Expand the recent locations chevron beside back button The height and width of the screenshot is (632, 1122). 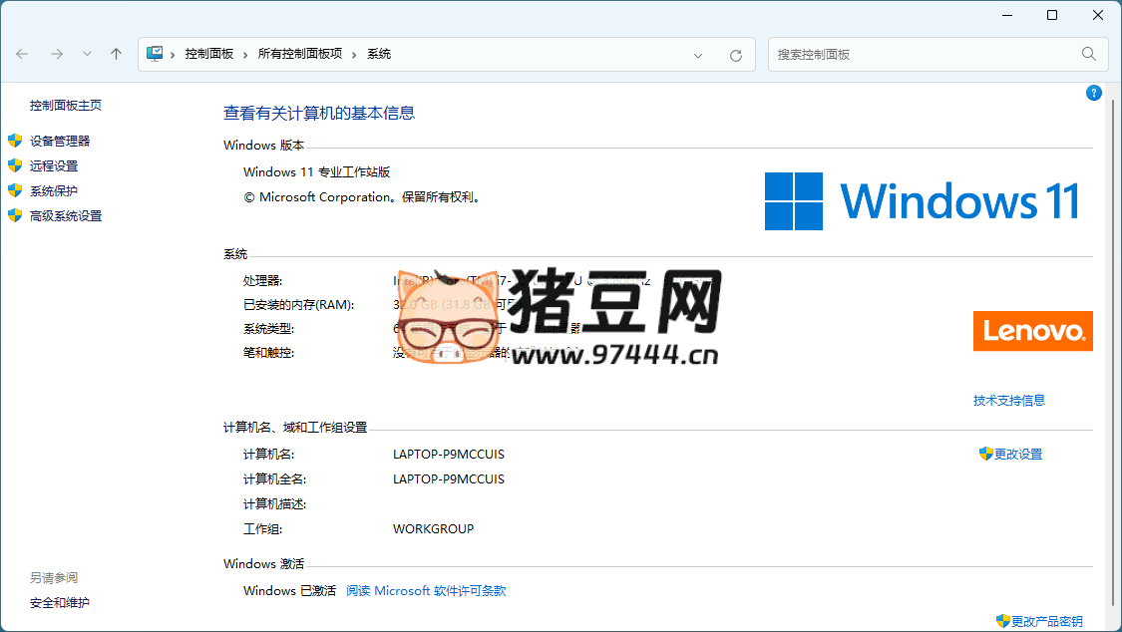click(87, 54)
